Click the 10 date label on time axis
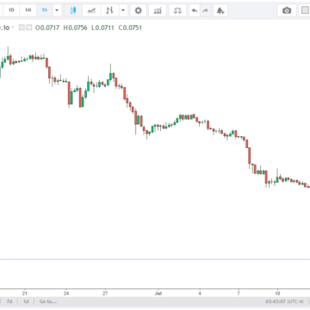Screen dimensions: 310x310 pos(277,294)
